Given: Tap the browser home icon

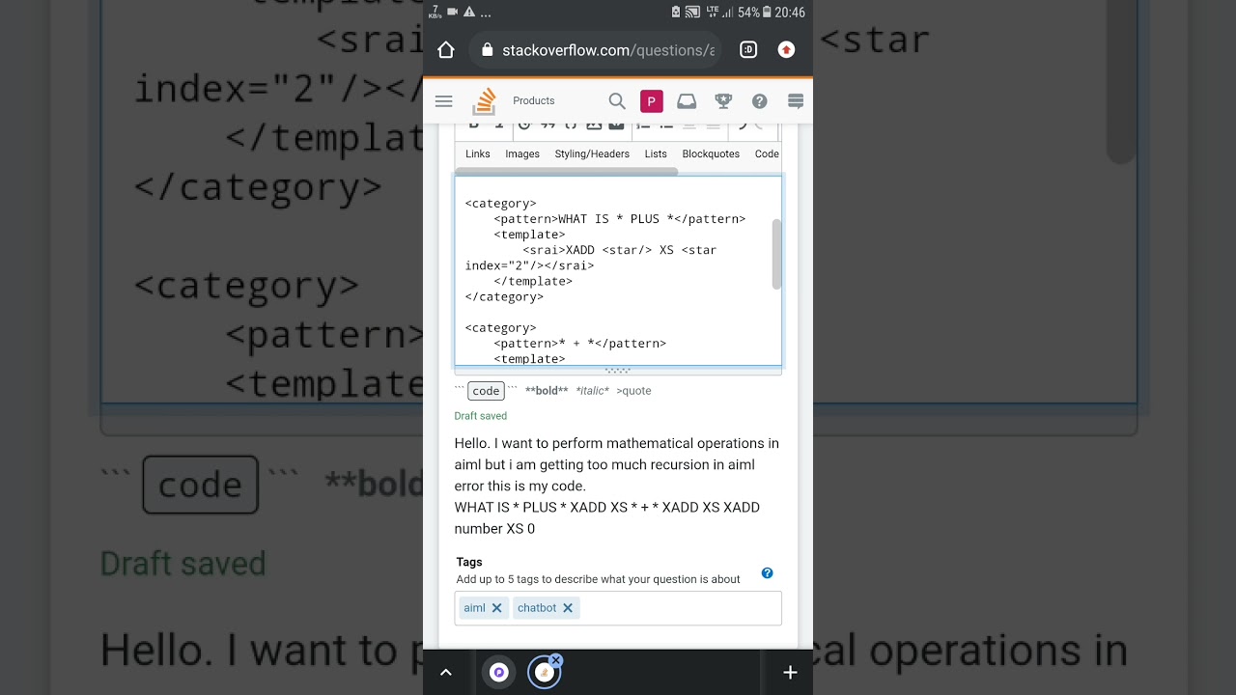Looking at the screenshot, I should click(x=445, y=50).
